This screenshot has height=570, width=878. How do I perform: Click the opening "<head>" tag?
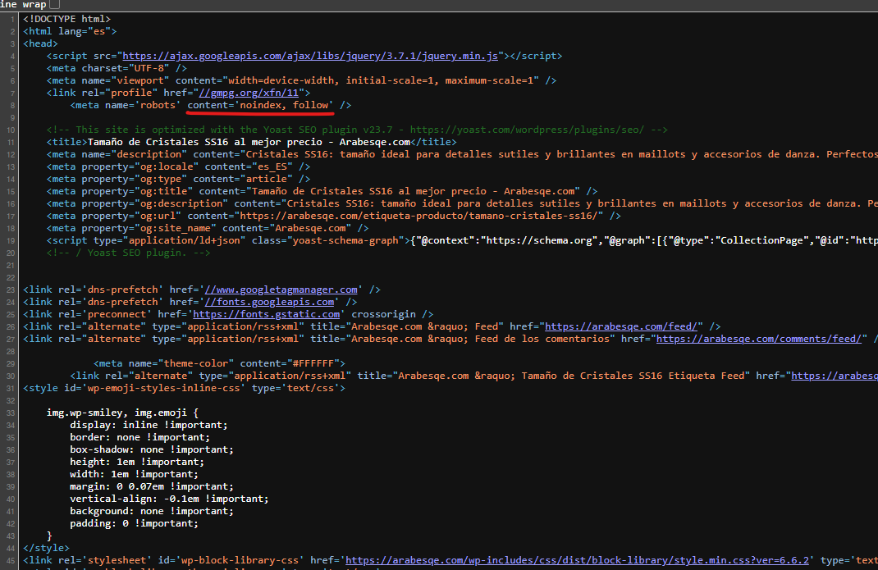[41, 43]
